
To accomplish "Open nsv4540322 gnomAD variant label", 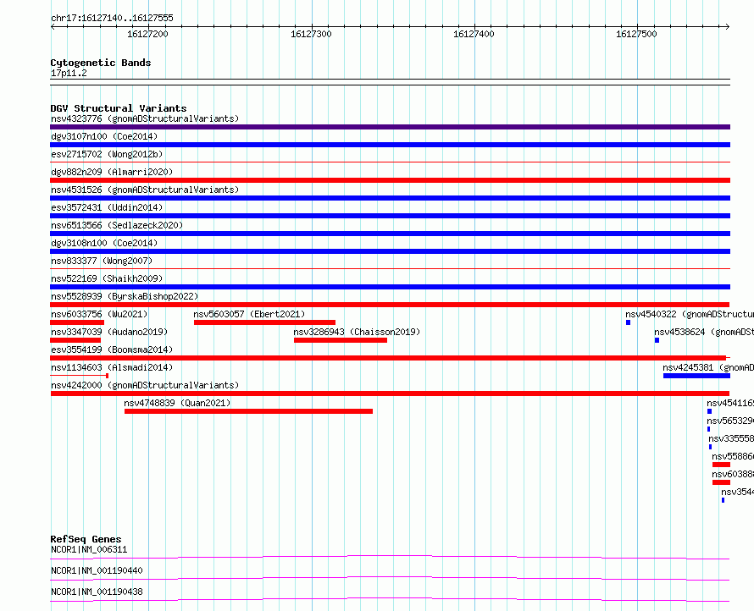I will click(690, 314).
